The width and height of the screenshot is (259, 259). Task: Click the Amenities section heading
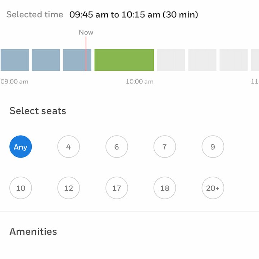point(33,231)
